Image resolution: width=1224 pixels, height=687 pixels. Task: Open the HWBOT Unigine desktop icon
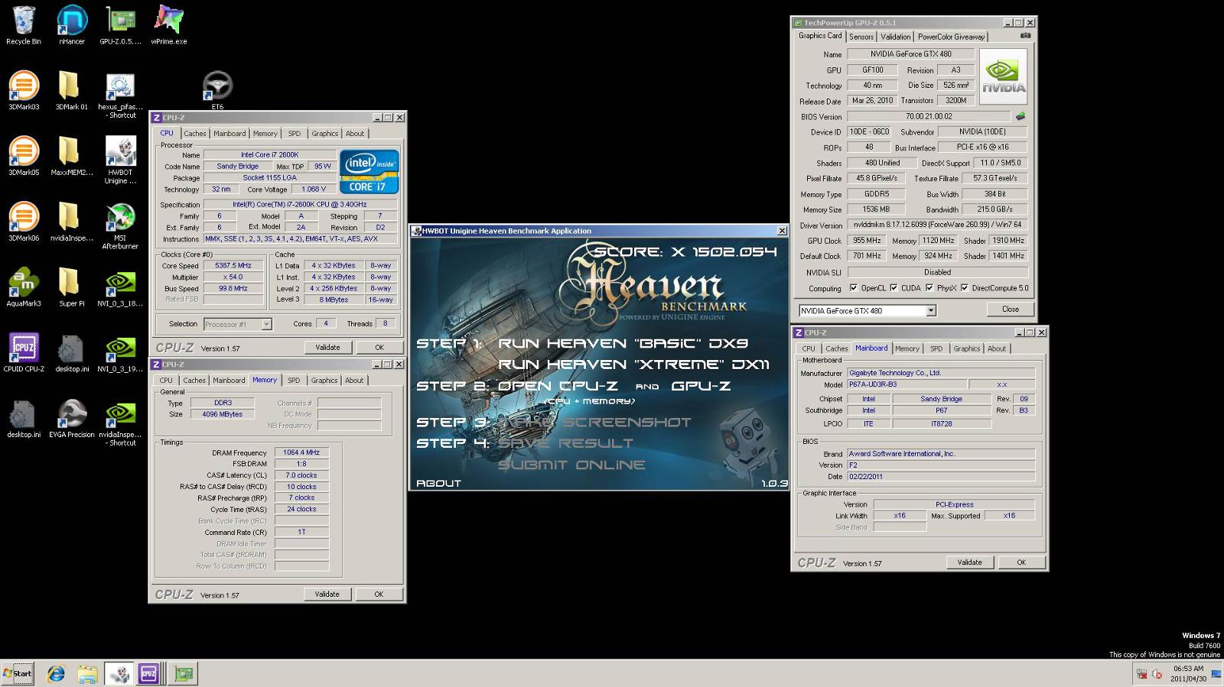pos(120,160)
